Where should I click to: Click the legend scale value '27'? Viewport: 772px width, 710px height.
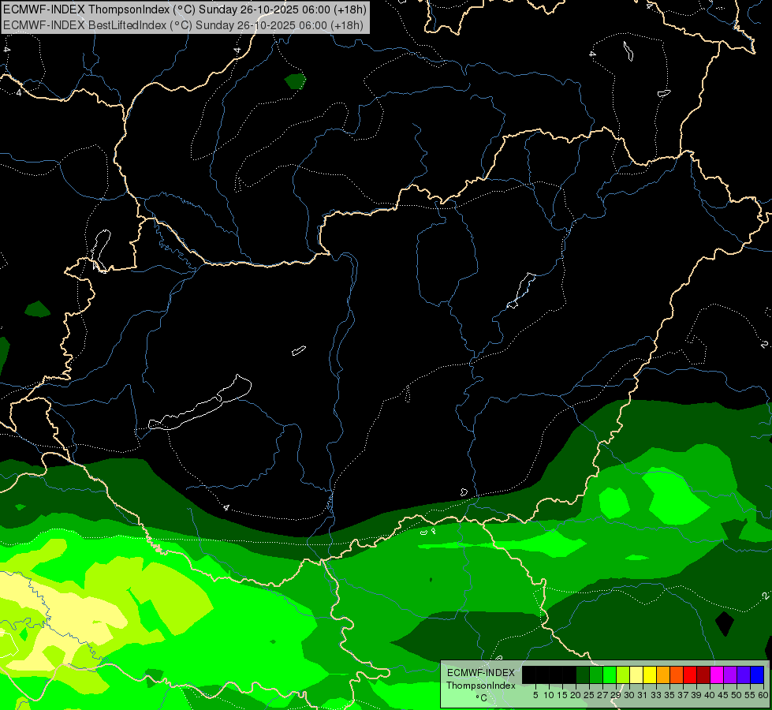click(602, 695)
